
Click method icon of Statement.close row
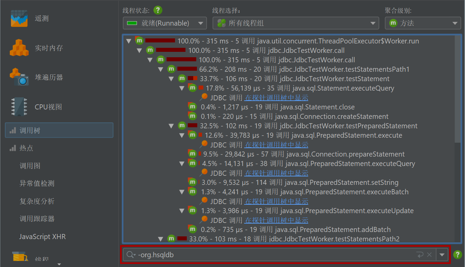pos(192,107)
